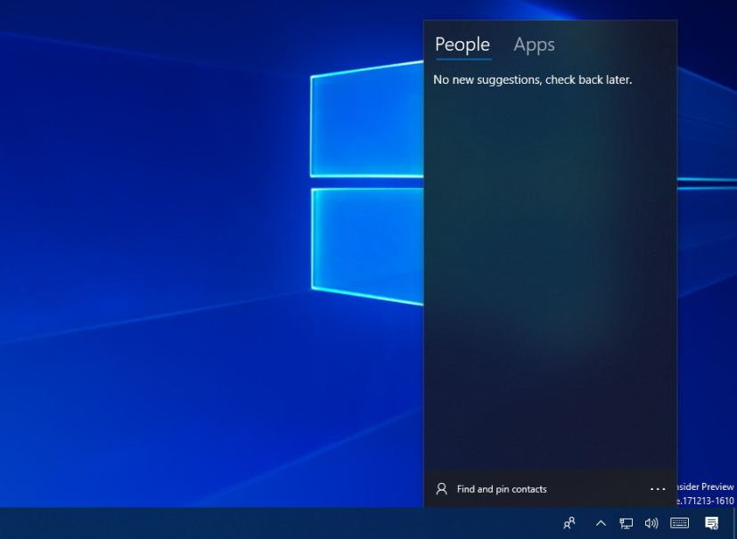Select the People tab

[463, 44]
